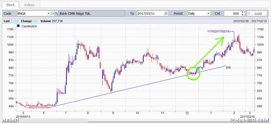
Task: Click the Candlestick legend label
Action: tap(29, 26)
